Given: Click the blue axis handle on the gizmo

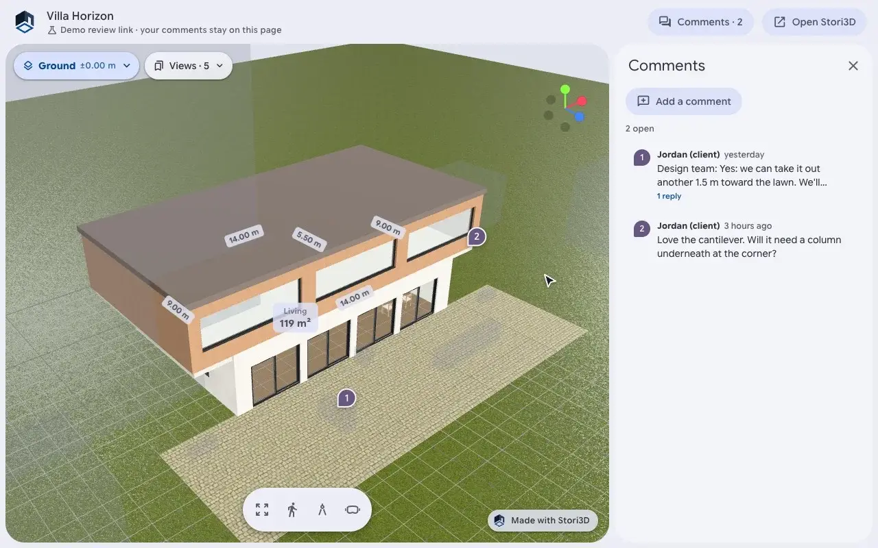Looking at the screenshot, I should coord(580,116).
